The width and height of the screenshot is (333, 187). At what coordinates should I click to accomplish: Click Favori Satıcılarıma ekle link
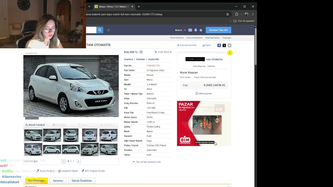click(x=205, y=77)
